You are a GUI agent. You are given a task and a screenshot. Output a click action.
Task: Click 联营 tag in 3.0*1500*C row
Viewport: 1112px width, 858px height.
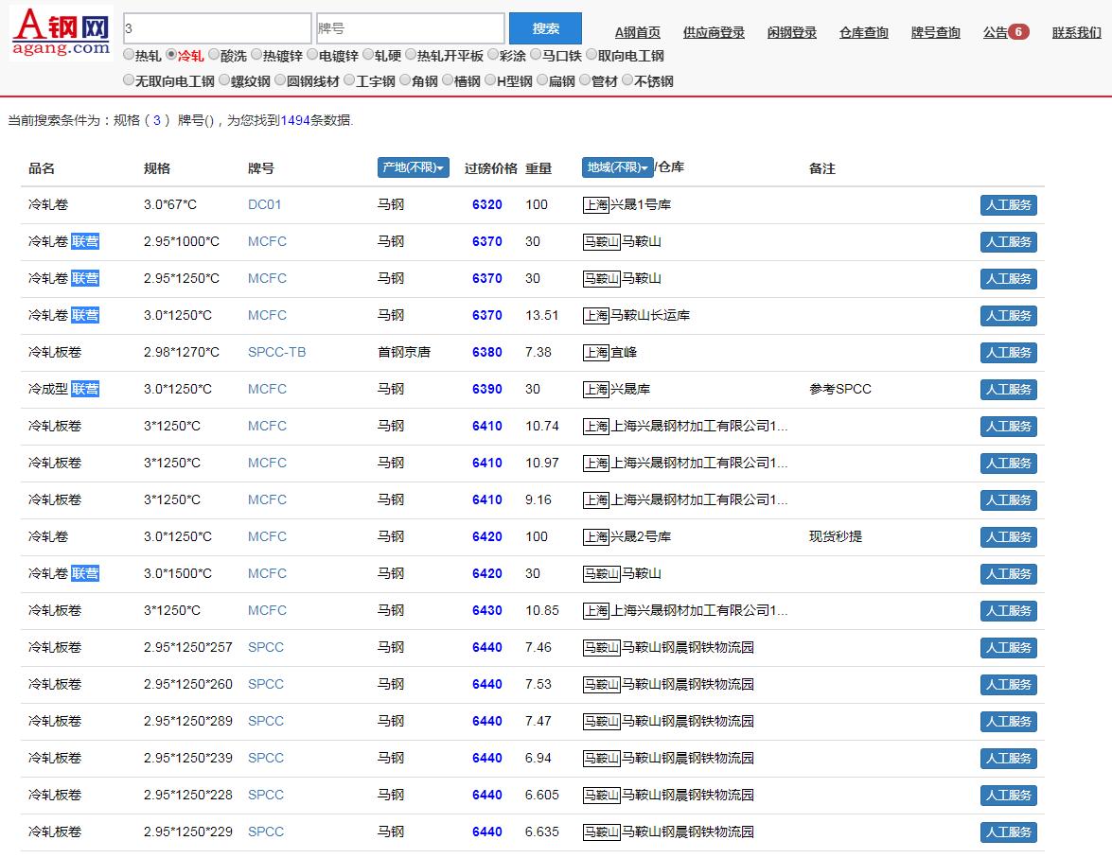85,573
